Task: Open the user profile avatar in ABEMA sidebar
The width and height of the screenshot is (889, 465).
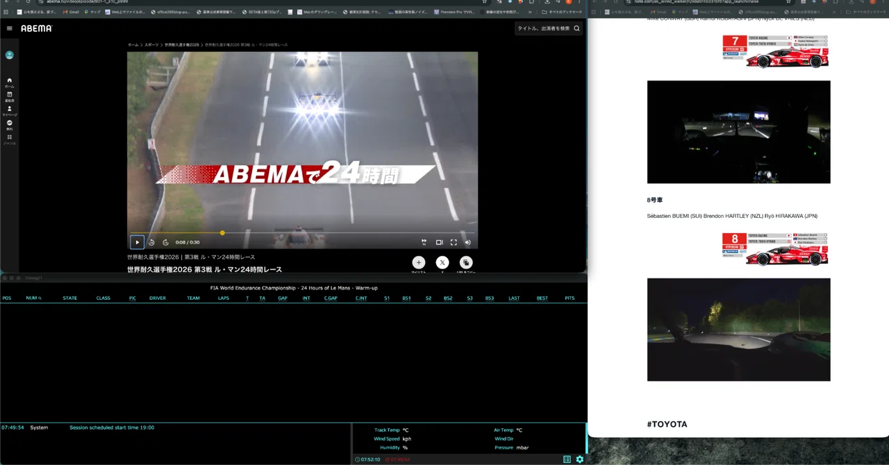Action: [10, 55]
